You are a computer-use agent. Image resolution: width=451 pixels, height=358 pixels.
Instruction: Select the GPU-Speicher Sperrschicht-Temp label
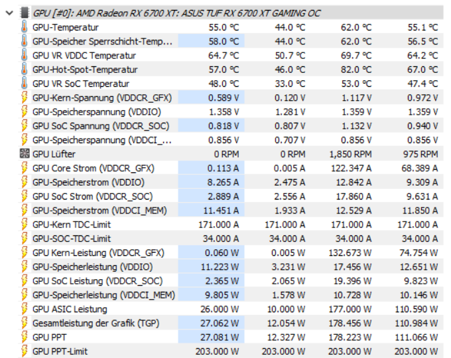(x=102, y=41)
